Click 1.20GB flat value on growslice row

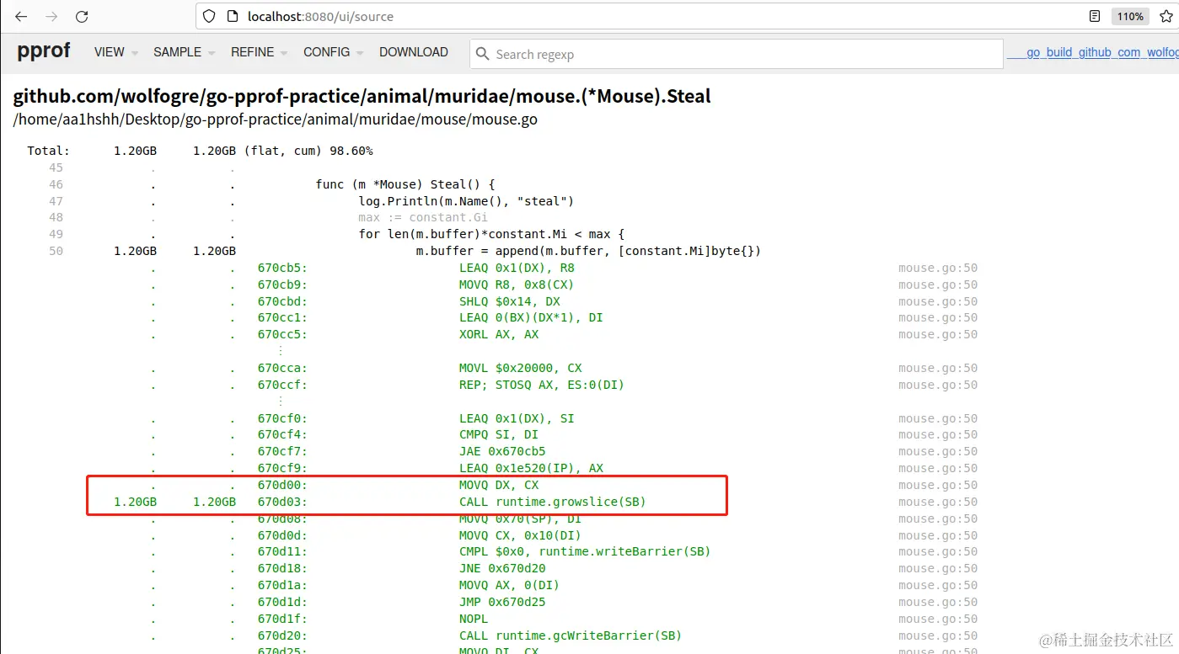click(x=135, y=502)
